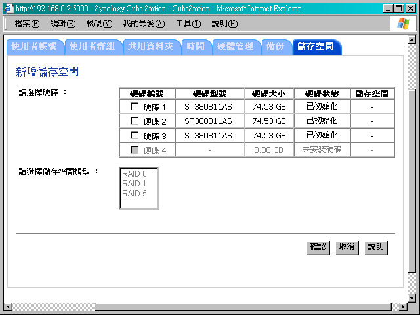Screen dimensions: 420x315
Task: Click the 74.53 GB size in 硬碟 2 row
Action: click(x=269, y=121)
